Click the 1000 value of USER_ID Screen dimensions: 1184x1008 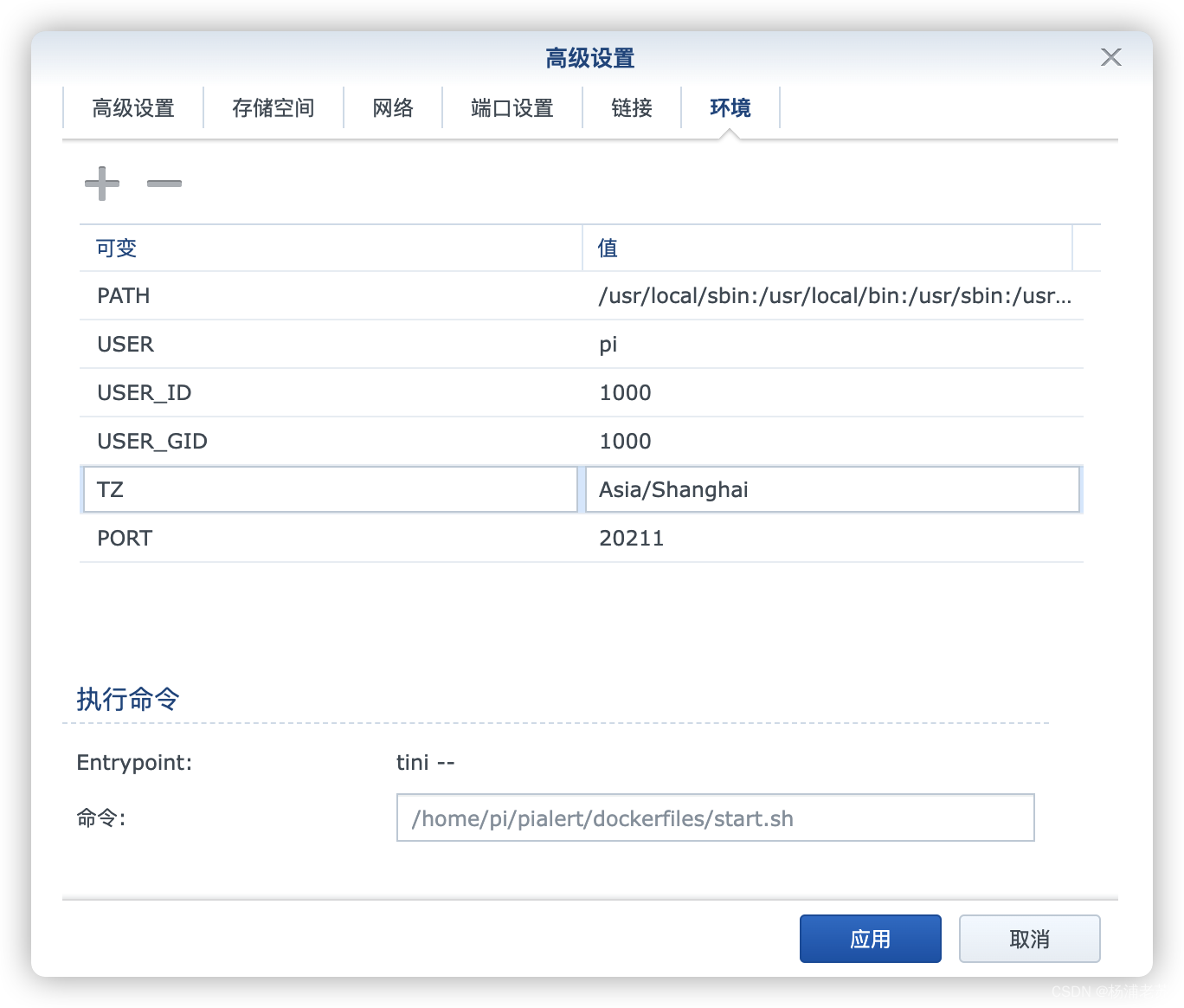(x=625, y=392)
